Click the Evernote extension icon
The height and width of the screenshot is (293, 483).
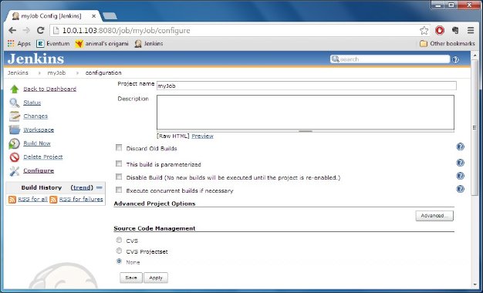point(455,30)
